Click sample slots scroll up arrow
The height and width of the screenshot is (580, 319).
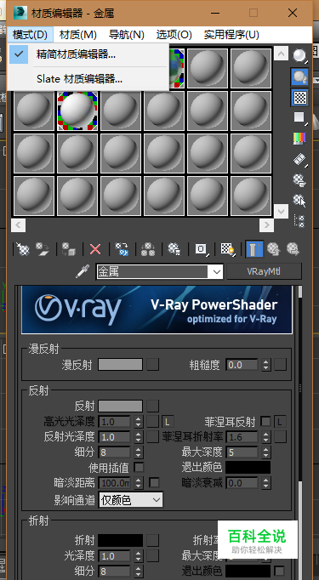(x=281, y=54)
